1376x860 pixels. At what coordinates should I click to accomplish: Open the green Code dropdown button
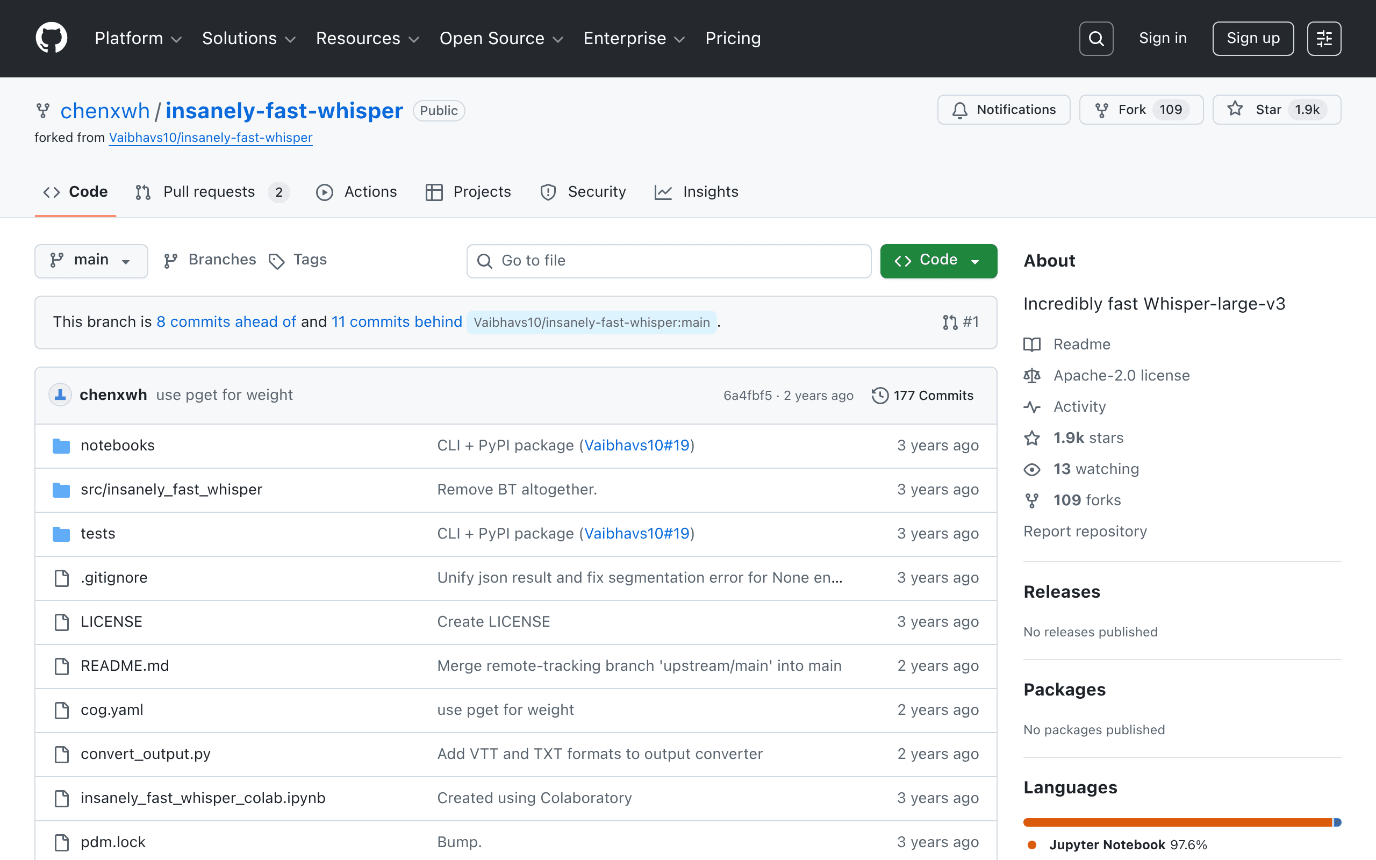(x=938, y=261)
